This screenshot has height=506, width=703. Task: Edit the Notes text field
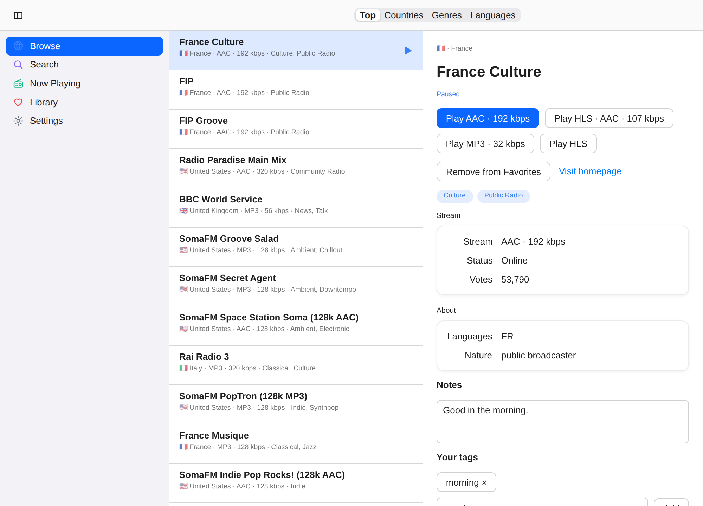coord(562,421)
